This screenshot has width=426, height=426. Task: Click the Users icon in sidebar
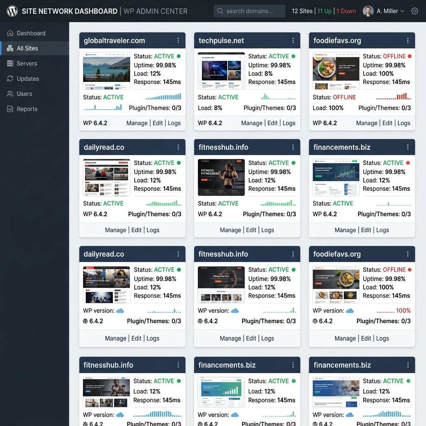coord(10,94)
